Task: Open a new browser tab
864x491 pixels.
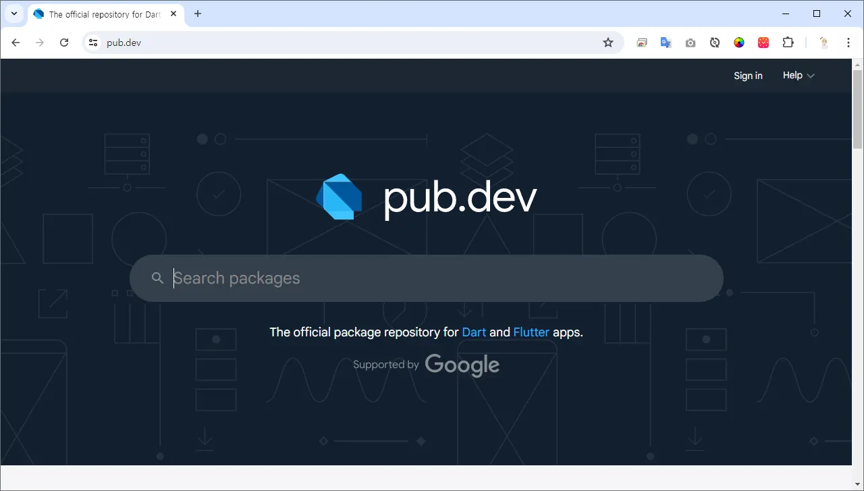Action: point(198,14)
